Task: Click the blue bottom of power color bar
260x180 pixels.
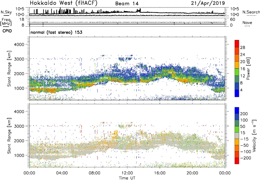Action: [237, 93]
